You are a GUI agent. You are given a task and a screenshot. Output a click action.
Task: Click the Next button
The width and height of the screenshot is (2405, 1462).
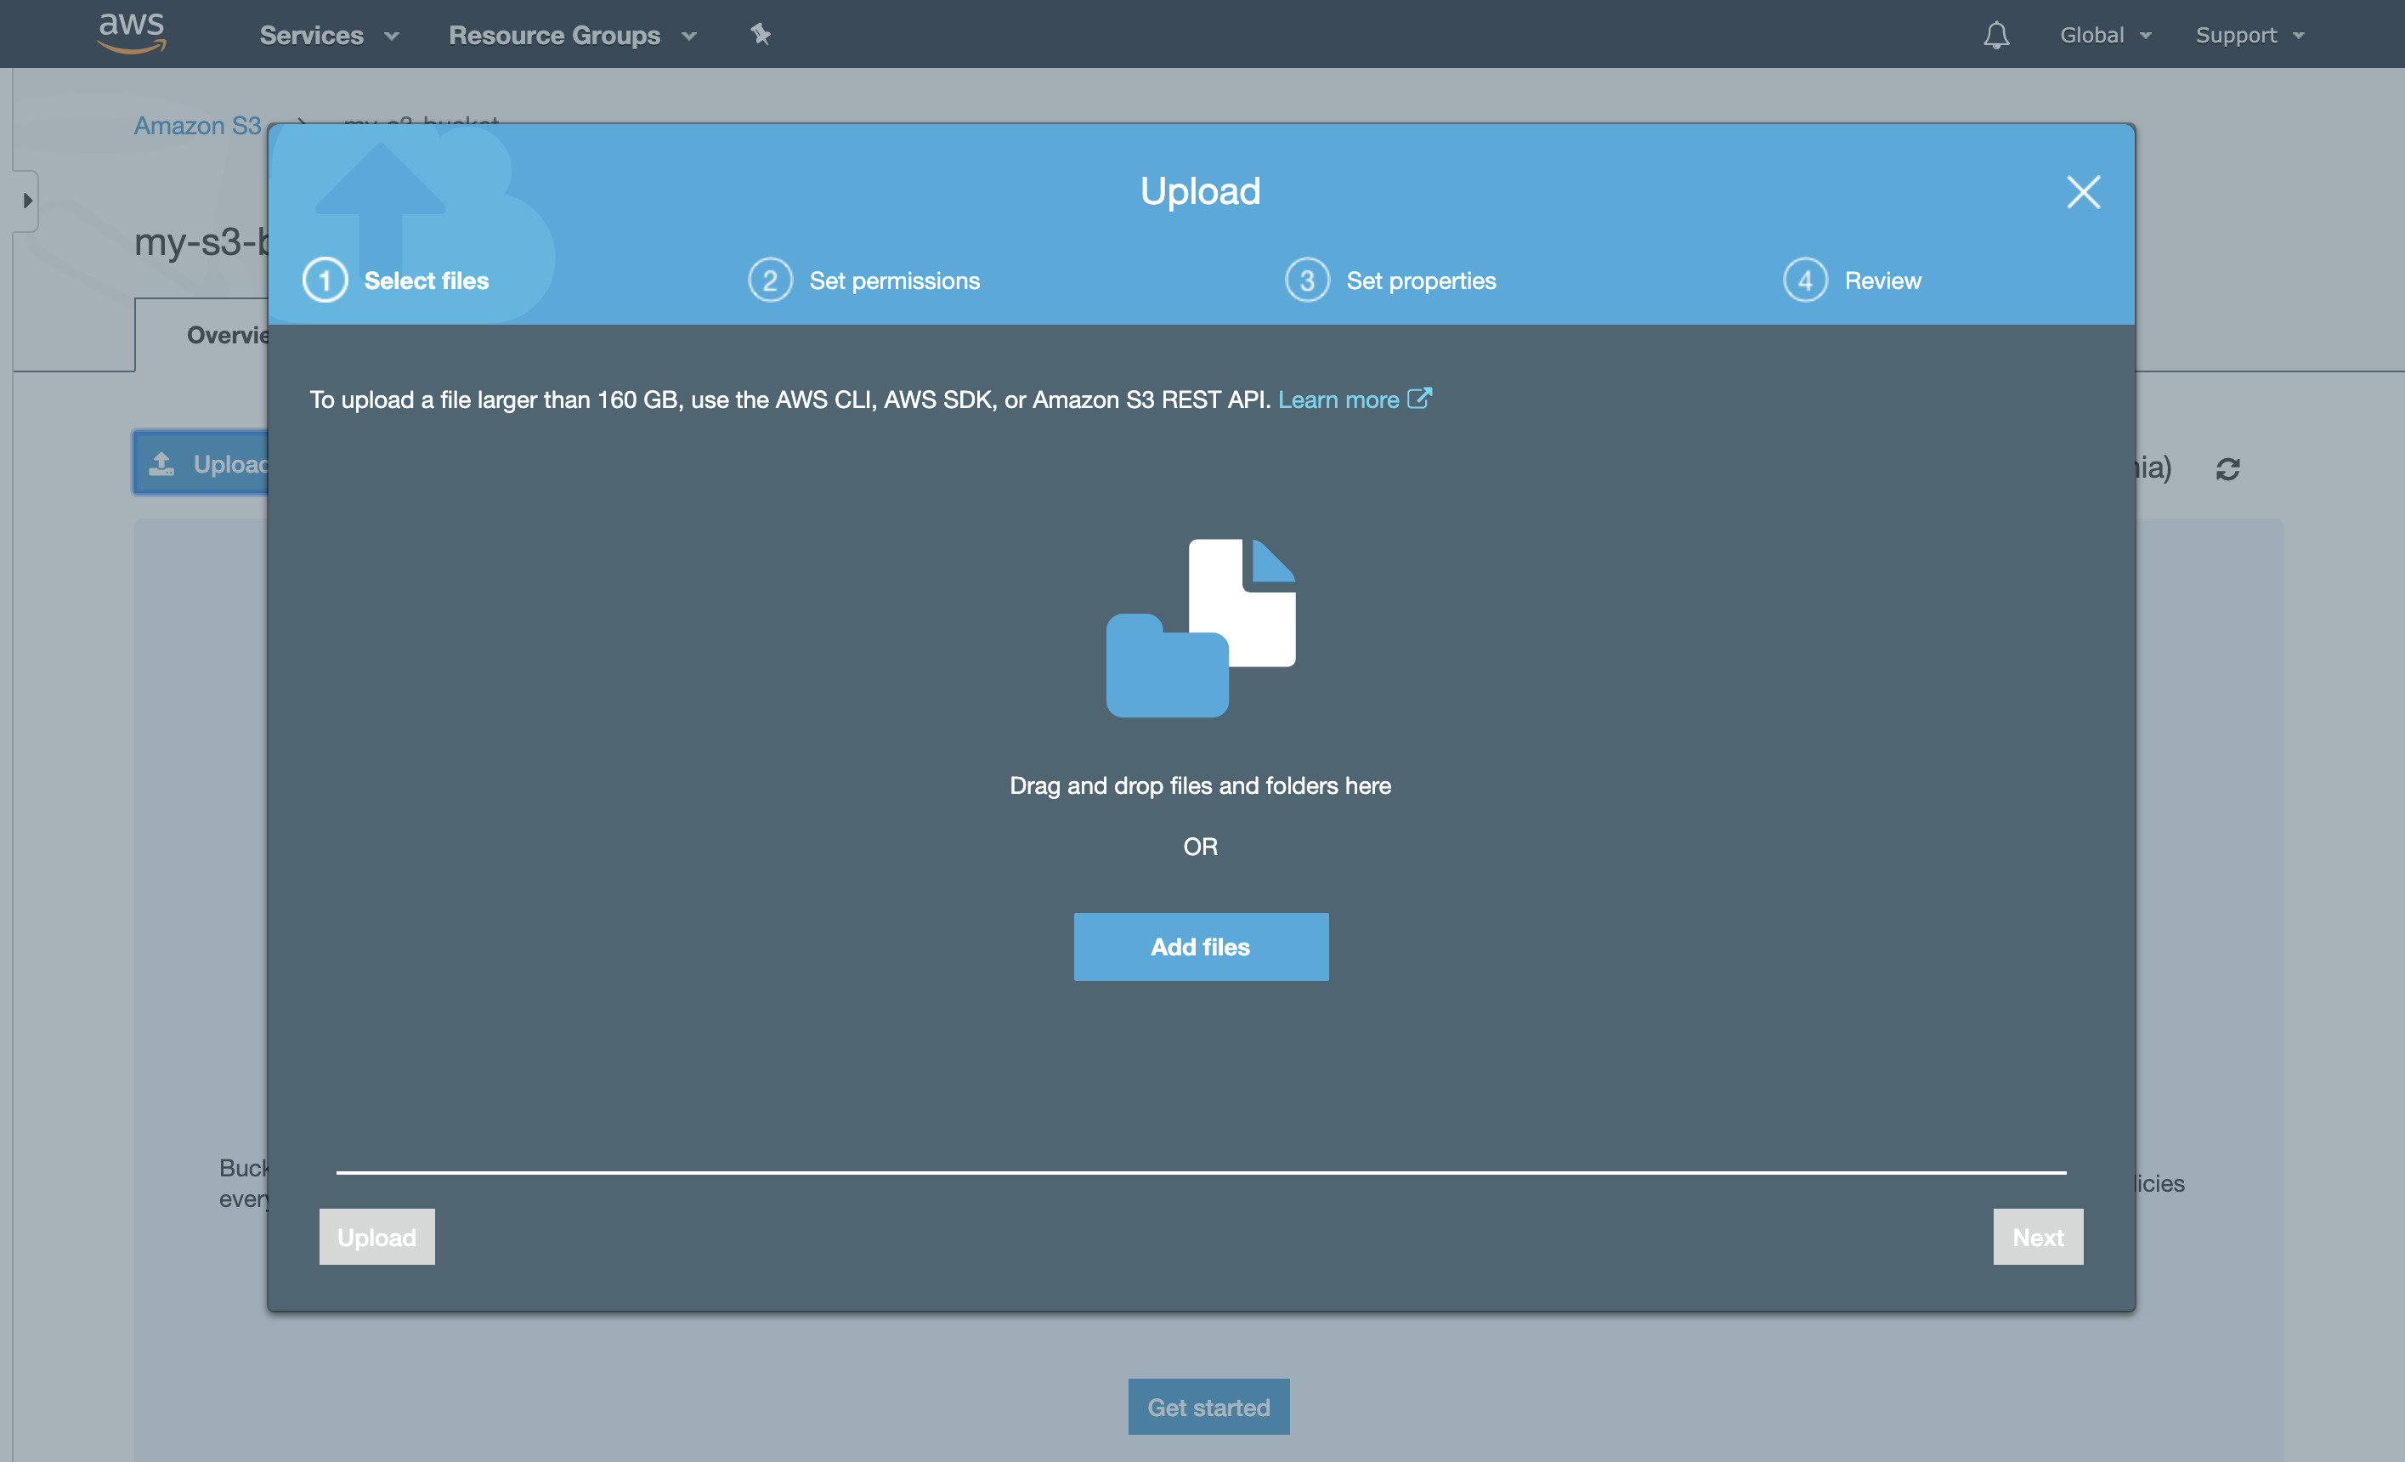click(2038, 1237)
